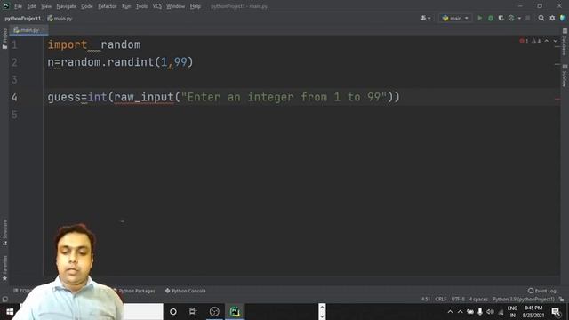This screenshot has height=320, width=569.
Task: Click line number 5 in the gutter
Action: point(14,115)
